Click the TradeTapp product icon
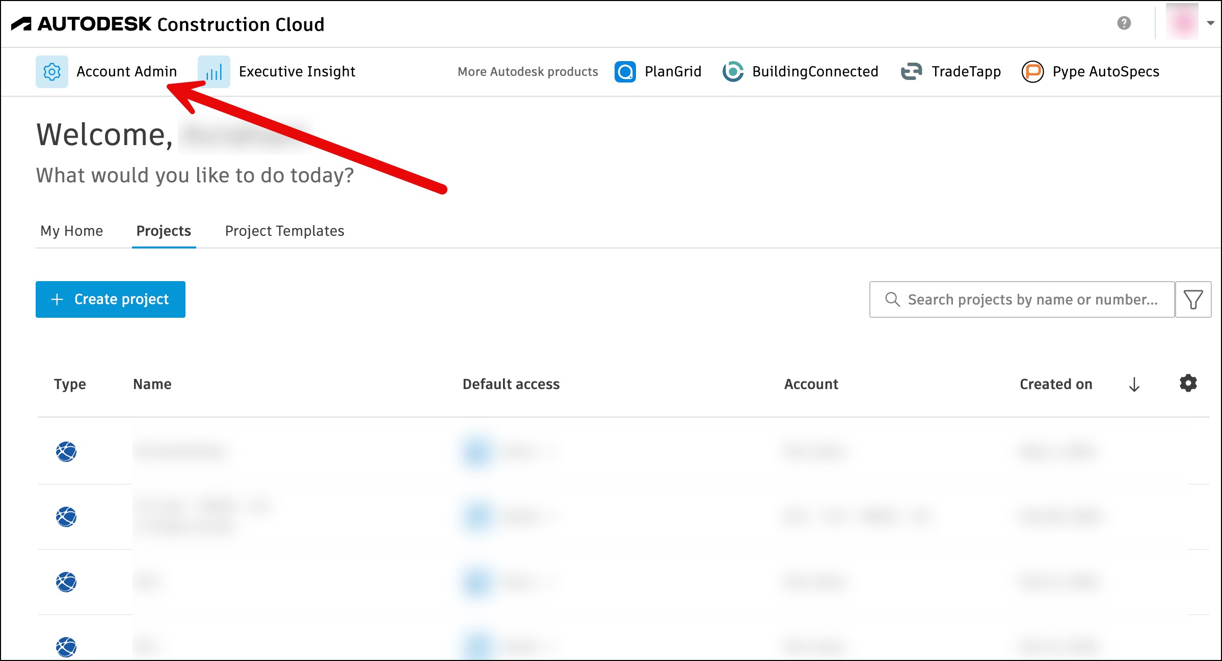Viewport: 1222px width, 661px height. click(912, 72)
